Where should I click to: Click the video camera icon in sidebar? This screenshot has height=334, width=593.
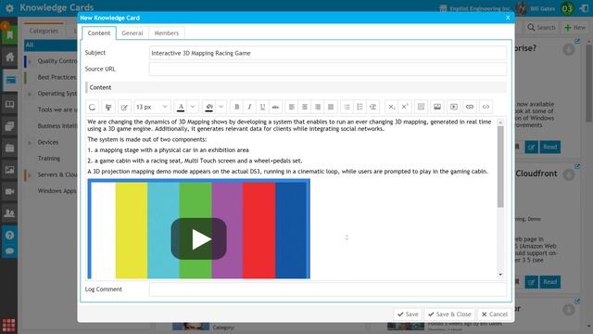tap(9, 192)
